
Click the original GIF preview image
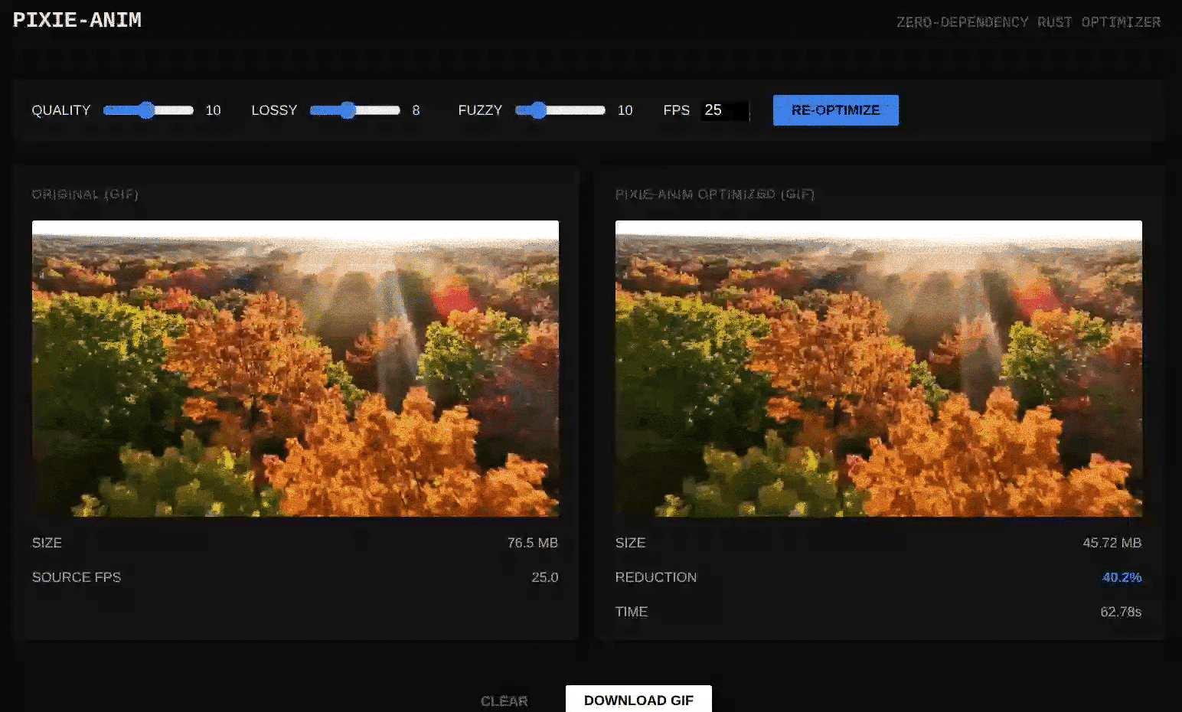pos(295,368)
